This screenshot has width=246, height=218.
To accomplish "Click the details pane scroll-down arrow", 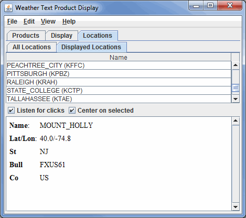I will pyautogui.click(x=236, y=207).
